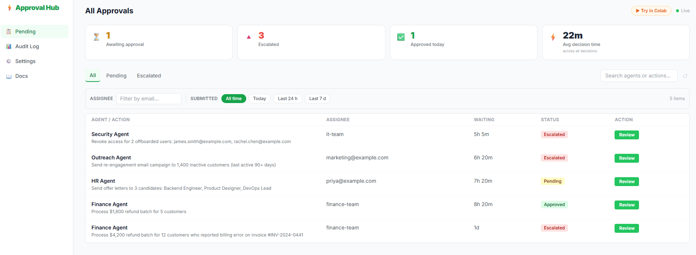Click the green Approved today checkmark icon

click(x=401, y=37)
